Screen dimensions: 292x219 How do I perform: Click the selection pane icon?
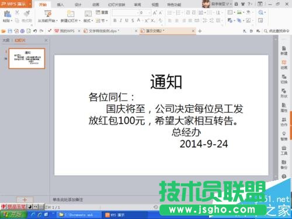(x=260, y=20)
